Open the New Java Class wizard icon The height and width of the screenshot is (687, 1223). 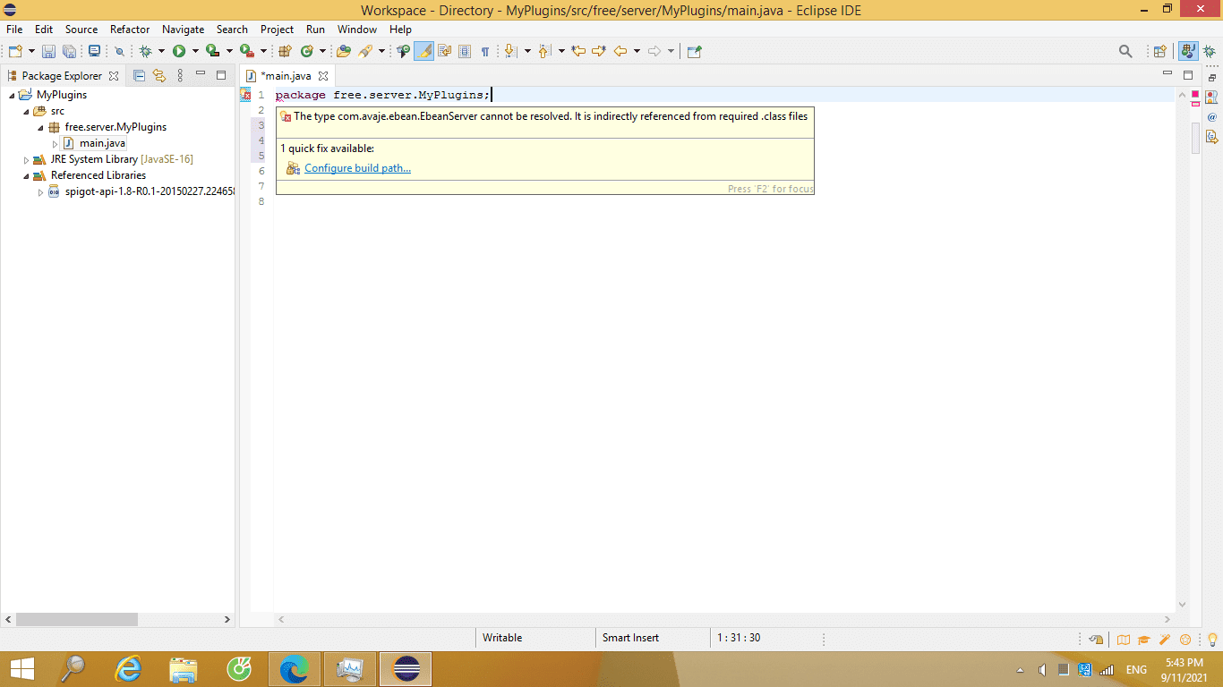tap(307, 52)
